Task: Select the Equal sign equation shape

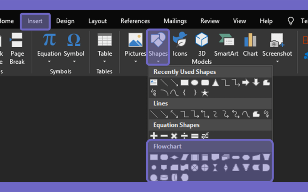Action: (195, 136)
